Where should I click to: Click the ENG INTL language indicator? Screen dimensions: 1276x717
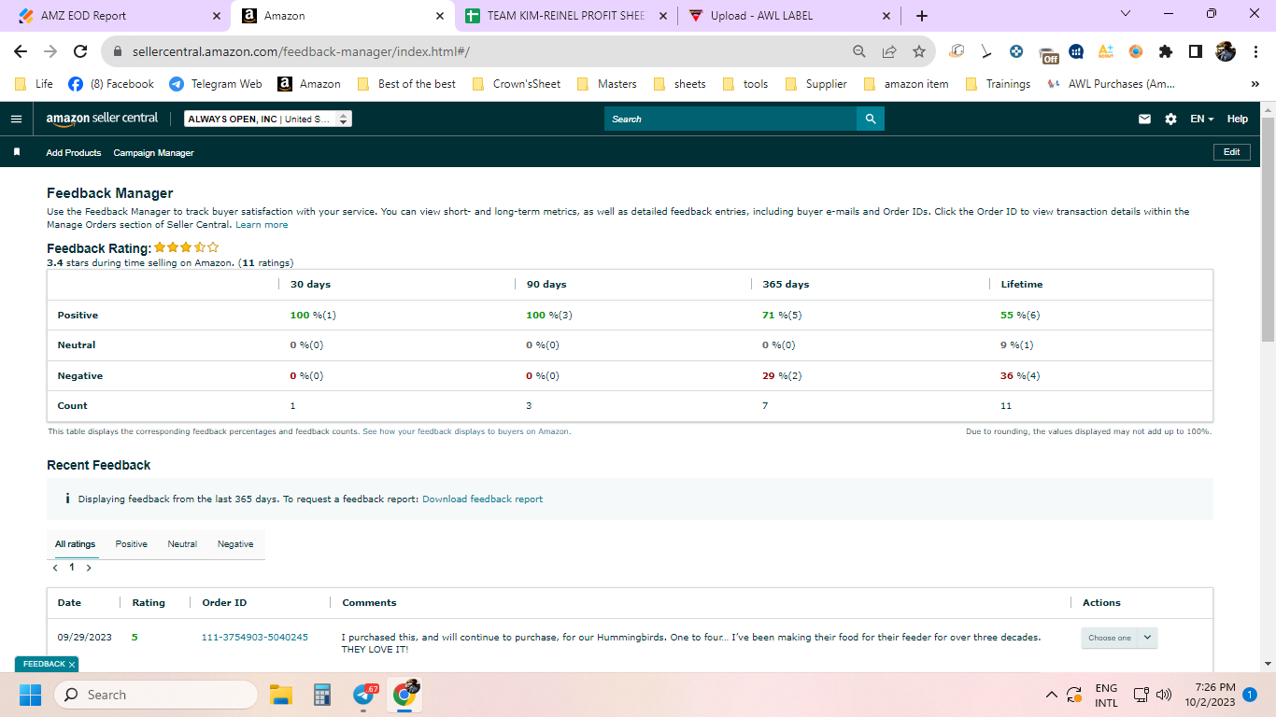pos(1106,696)
